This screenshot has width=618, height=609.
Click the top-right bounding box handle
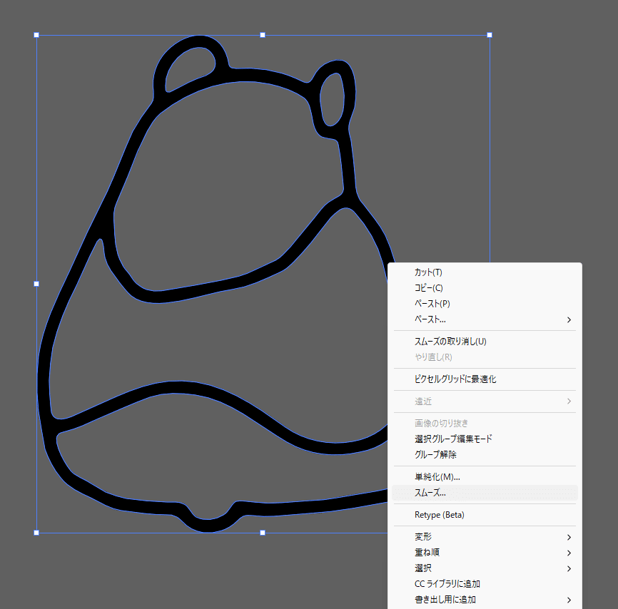pos(490,35)
